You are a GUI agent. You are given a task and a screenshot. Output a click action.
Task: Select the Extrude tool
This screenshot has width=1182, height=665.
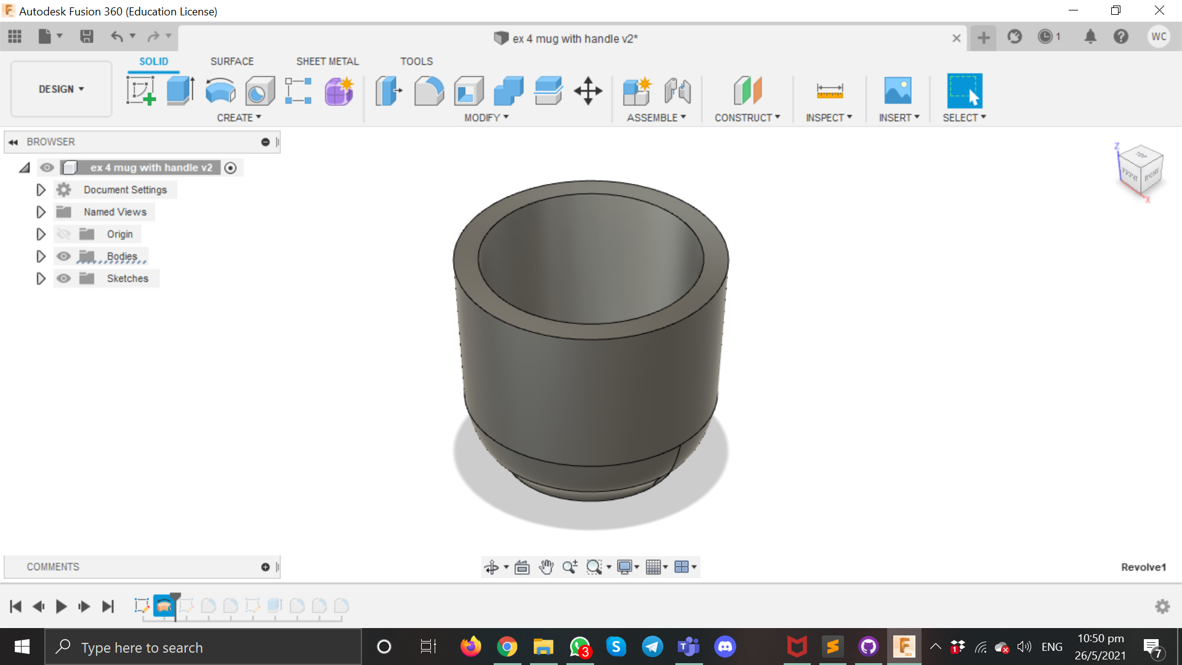181,91
